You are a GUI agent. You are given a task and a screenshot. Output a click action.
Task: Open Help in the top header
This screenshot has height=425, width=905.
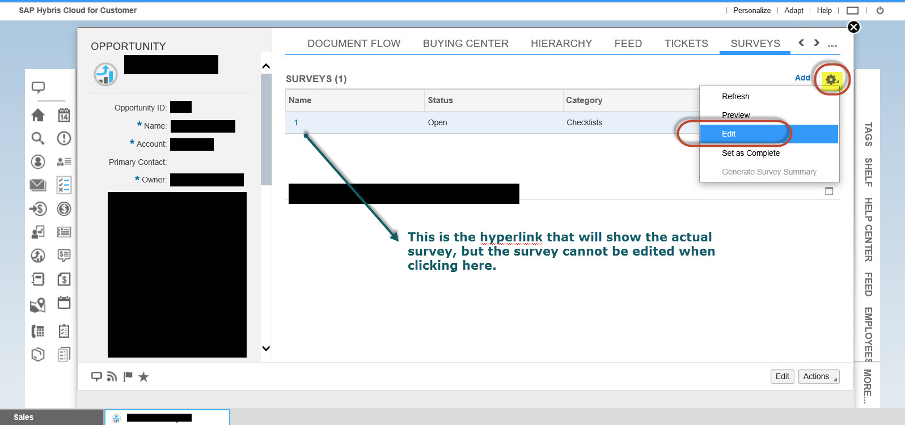tap(824, 10)
